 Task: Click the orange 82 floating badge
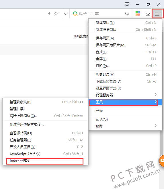click(x=161, y=161)
